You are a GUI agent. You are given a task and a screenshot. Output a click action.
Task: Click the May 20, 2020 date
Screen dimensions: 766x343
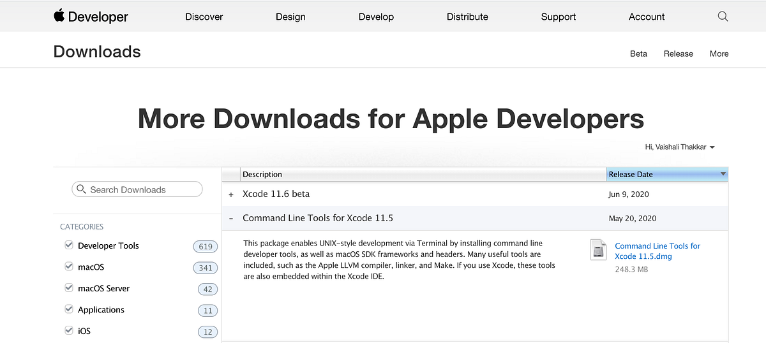tap(631, 219)
